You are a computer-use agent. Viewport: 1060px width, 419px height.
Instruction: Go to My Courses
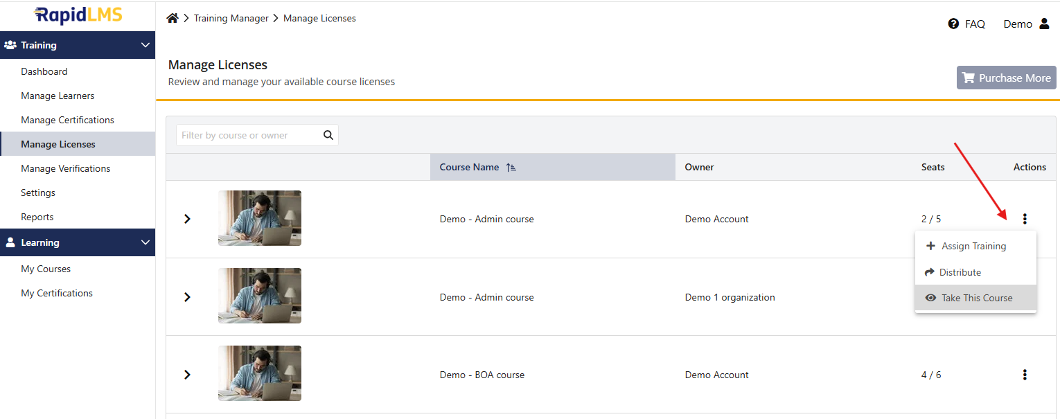[46, 269]
